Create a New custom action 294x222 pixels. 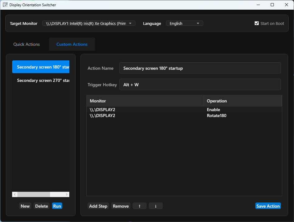point(25,206)
